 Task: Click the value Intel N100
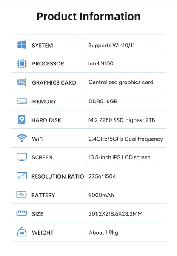click(101, 63)
